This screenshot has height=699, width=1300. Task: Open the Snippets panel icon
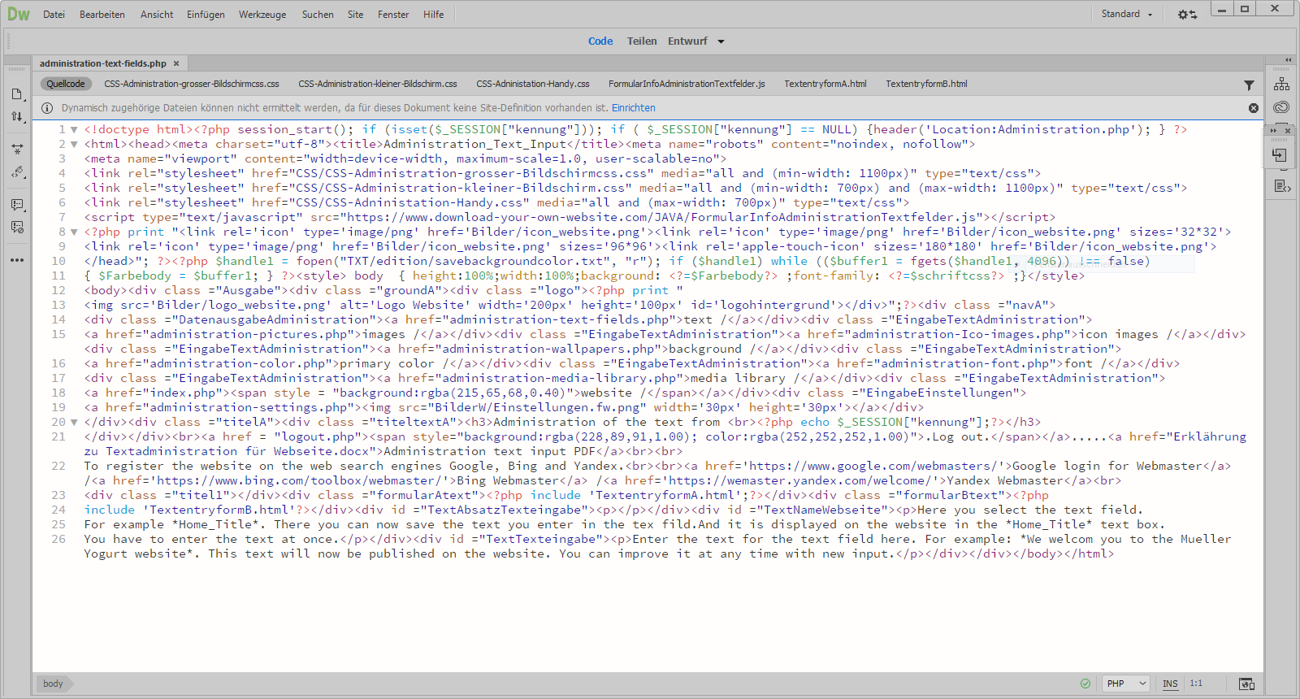click(1281, 186)
